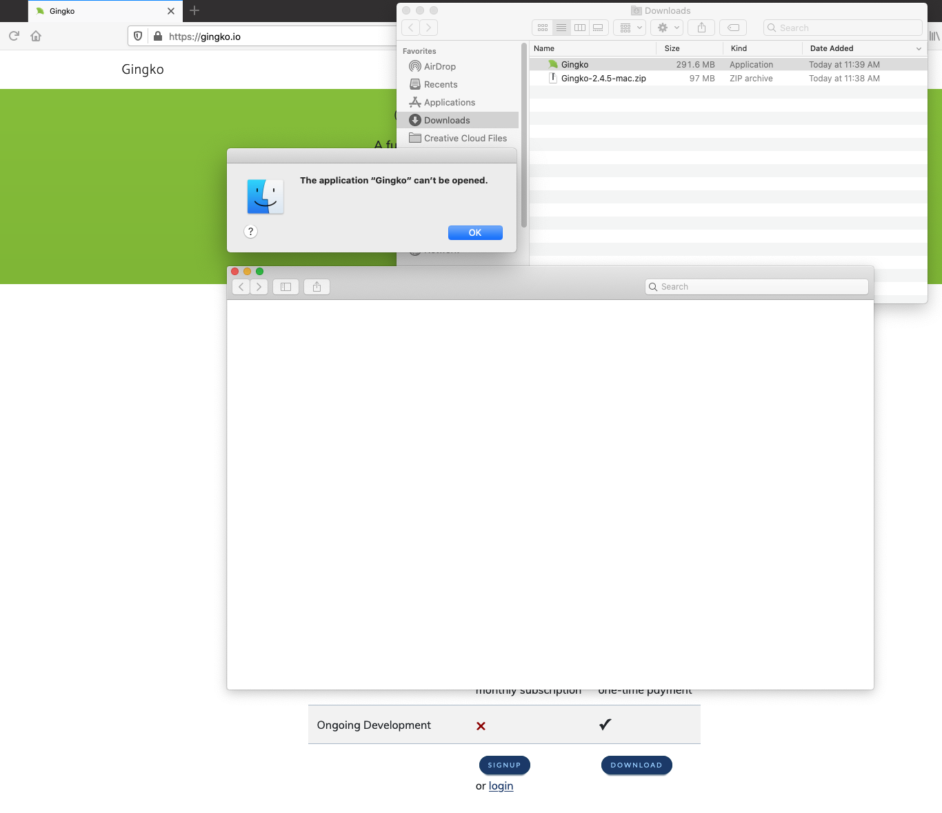
Task: Open the gear action menu chevron
Action: 677,28
